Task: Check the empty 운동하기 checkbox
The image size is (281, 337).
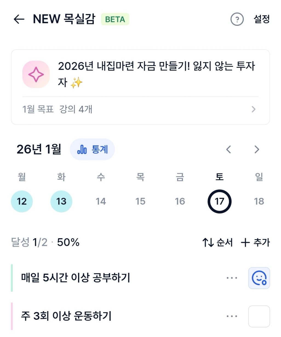Action: [259, 316]
